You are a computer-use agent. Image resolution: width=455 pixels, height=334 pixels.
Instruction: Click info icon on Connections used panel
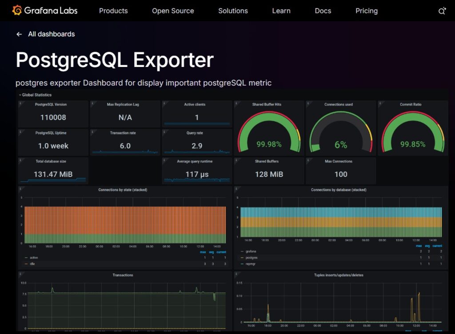pos(308,103)
